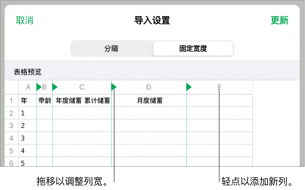
Task: Tap column header B
Action: [45, 87]
